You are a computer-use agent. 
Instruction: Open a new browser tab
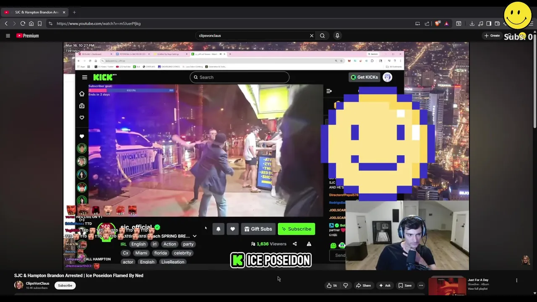pyautogui.click(x=74, y=12)
